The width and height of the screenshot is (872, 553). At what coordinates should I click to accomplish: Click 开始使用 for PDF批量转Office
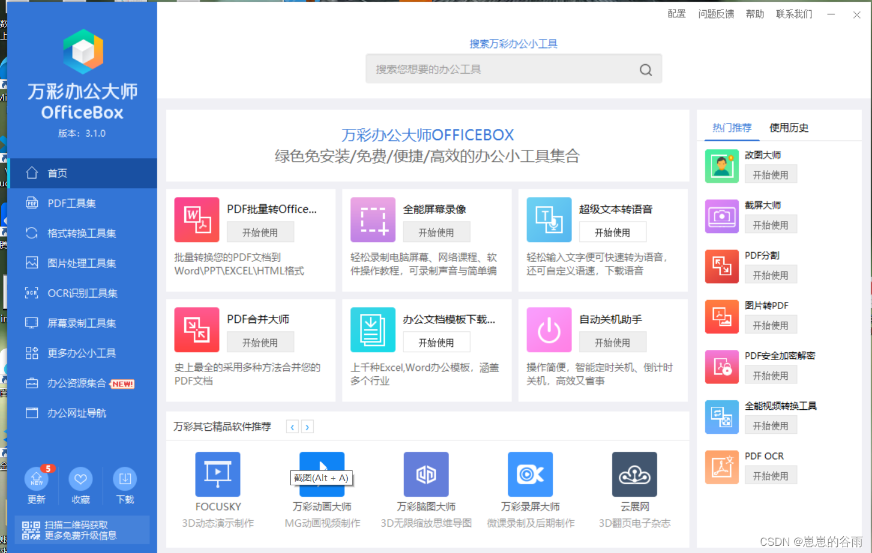(x=260, y=232)
